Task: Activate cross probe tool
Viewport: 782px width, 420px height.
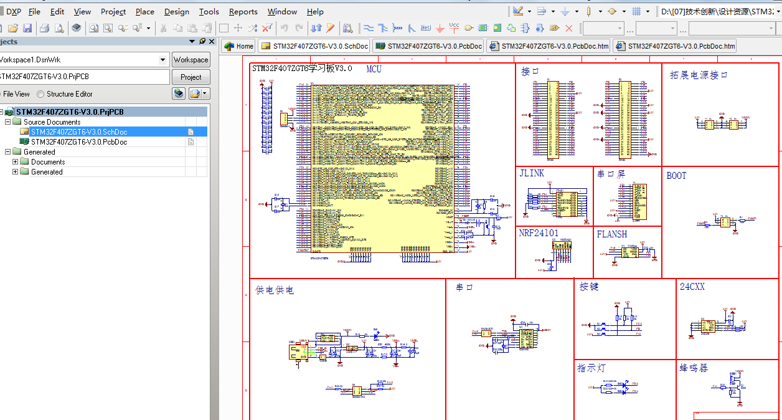Action: tap(330, 28)
